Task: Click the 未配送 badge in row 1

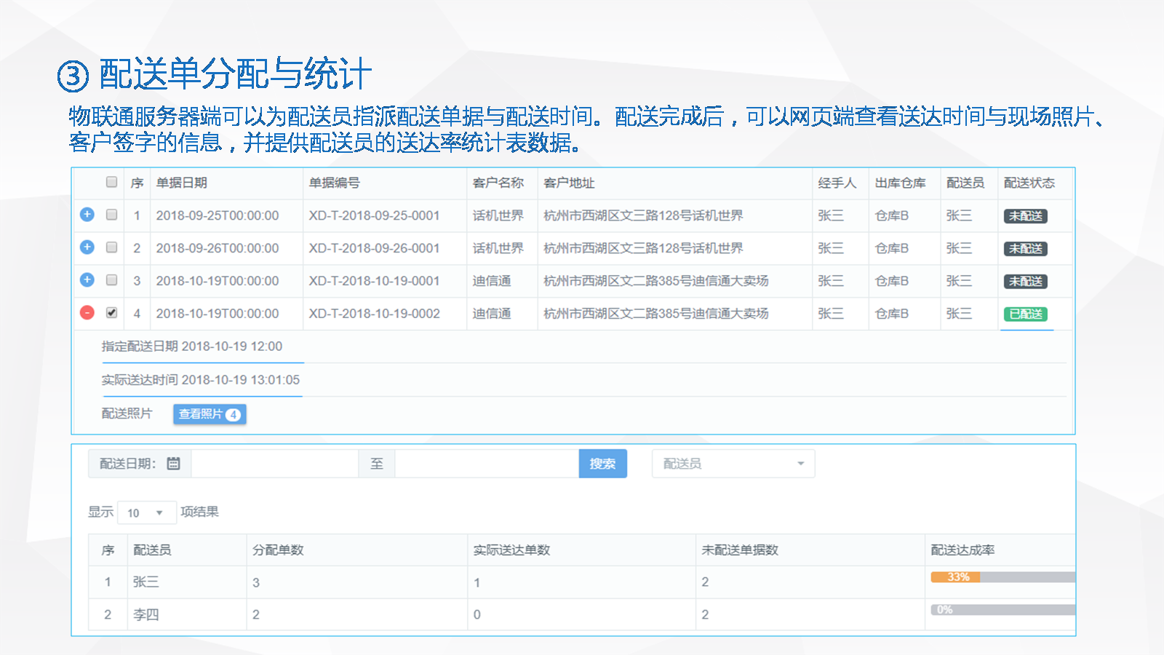Action: tap(1025, 216)
